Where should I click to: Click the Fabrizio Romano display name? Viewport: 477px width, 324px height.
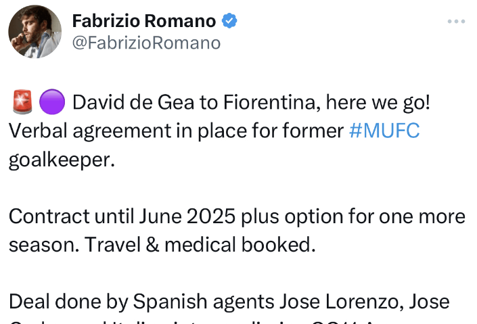point(144,21)
